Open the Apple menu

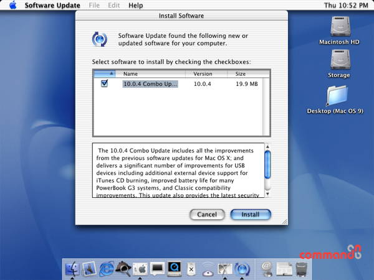[x=13, y=5]
